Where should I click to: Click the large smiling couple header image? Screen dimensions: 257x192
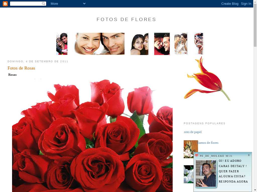point(100,44)
